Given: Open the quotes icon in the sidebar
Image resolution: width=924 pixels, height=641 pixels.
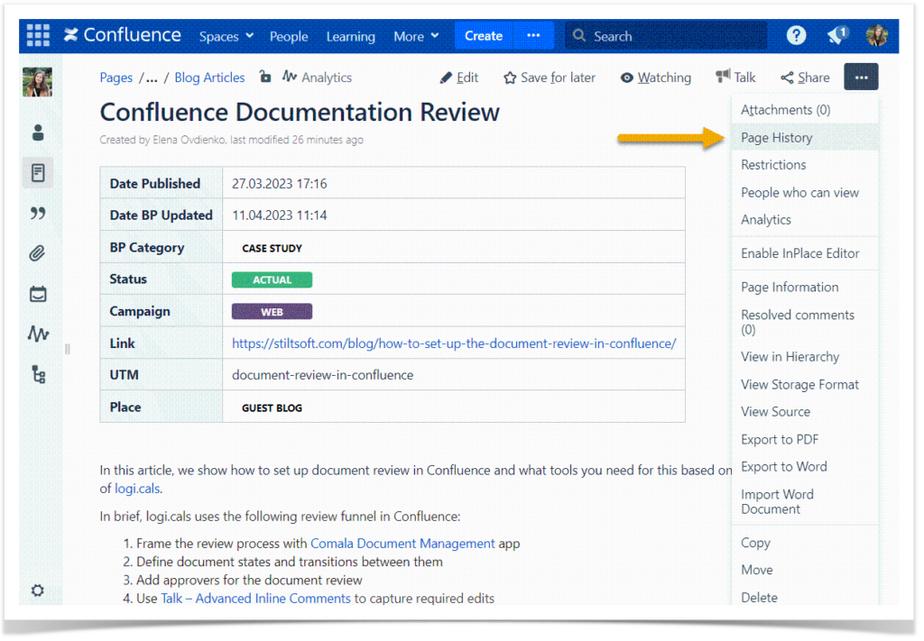Looking at the screenshot, I should [x=37, y=213].
